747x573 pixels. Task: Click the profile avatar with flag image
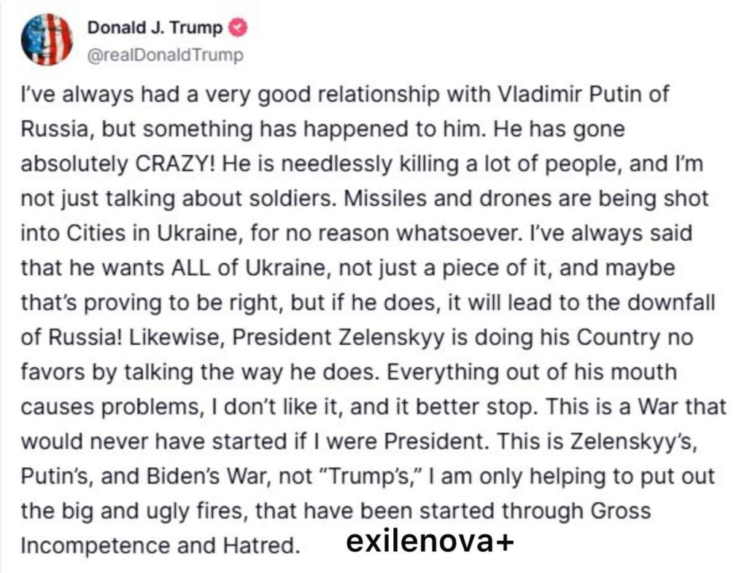pyautogui.click(x=47, y=39)
